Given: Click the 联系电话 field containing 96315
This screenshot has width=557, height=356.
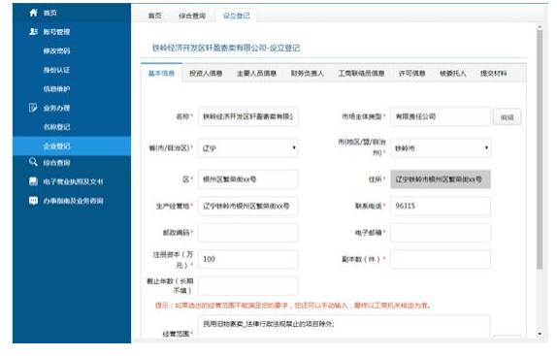Looking at the screenshot, I should [441, 206].
